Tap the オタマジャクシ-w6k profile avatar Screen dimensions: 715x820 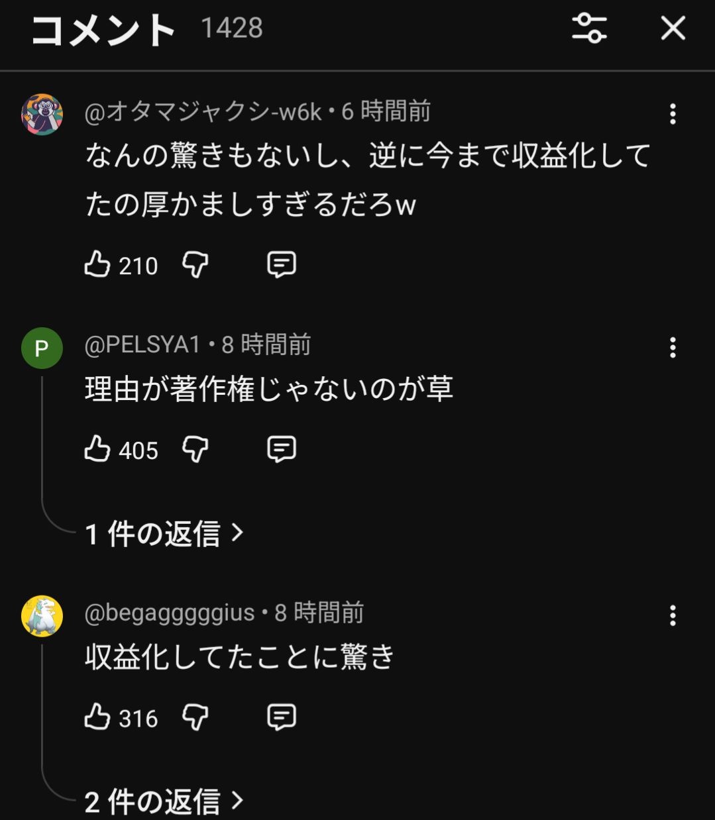[x=42, y=115]
